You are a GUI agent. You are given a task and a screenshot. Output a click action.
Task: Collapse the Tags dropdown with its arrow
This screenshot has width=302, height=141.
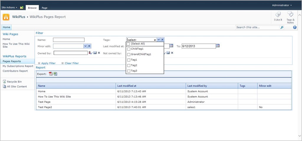(x=159, y=40)
